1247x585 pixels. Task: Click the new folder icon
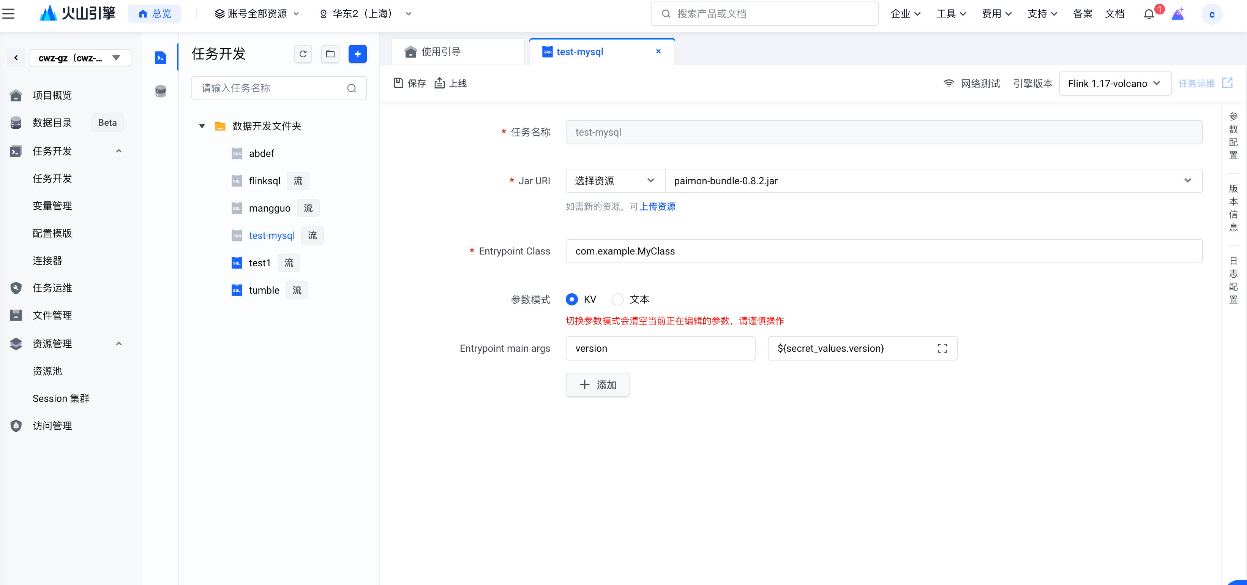pyautogui.click(x=330, y=54)
